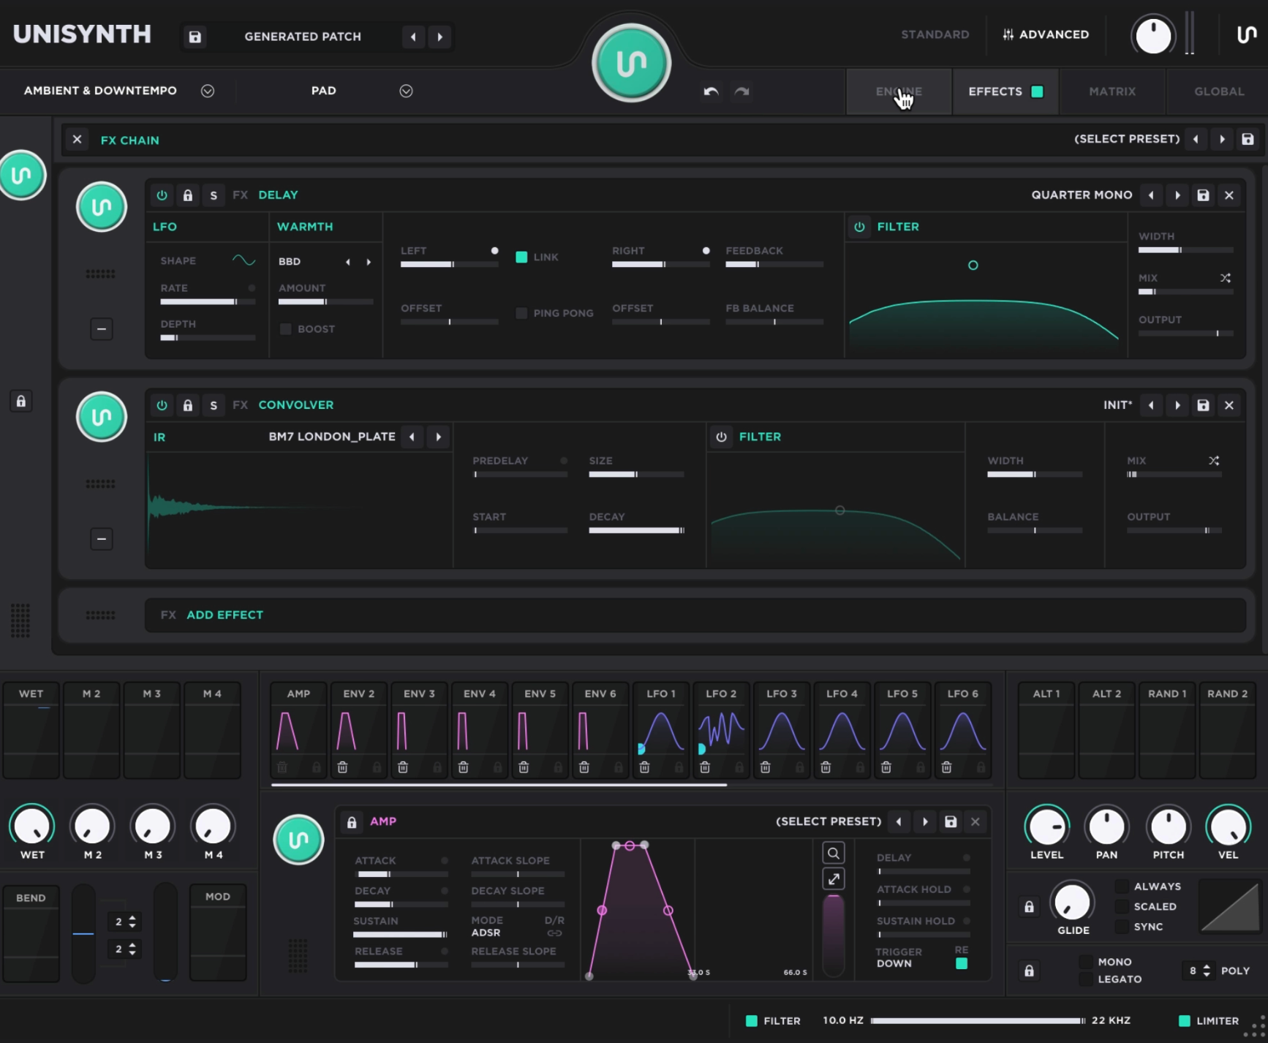Switch to Standard view
The height and width of the screenshot is (1043, 1268).
(x=935, y=34)
